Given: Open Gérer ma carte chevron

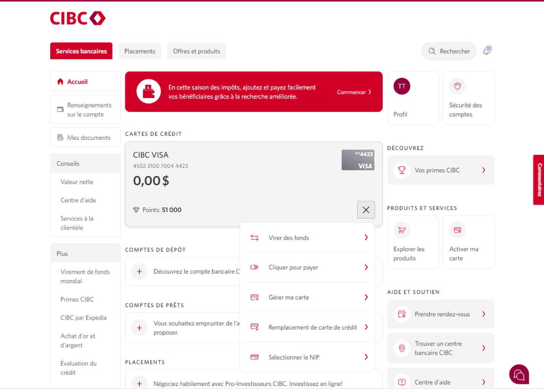Looking at the screenshot, I should pos(366,297).
